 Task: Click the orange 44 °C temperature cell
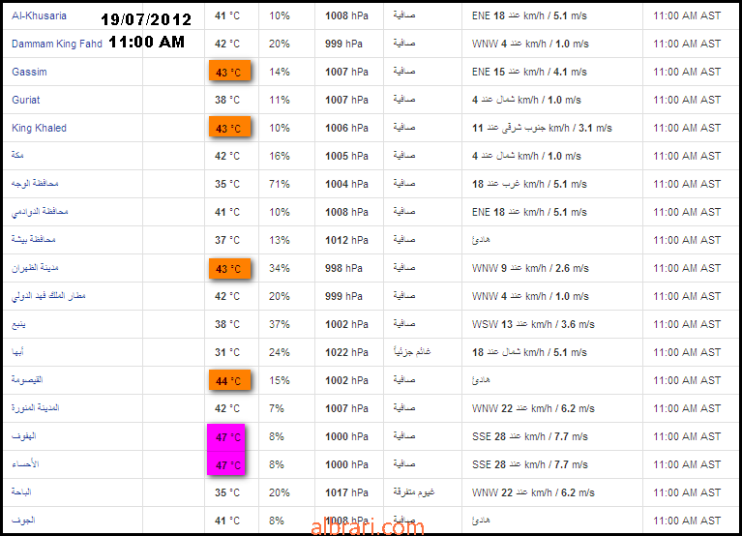(229, 380)
